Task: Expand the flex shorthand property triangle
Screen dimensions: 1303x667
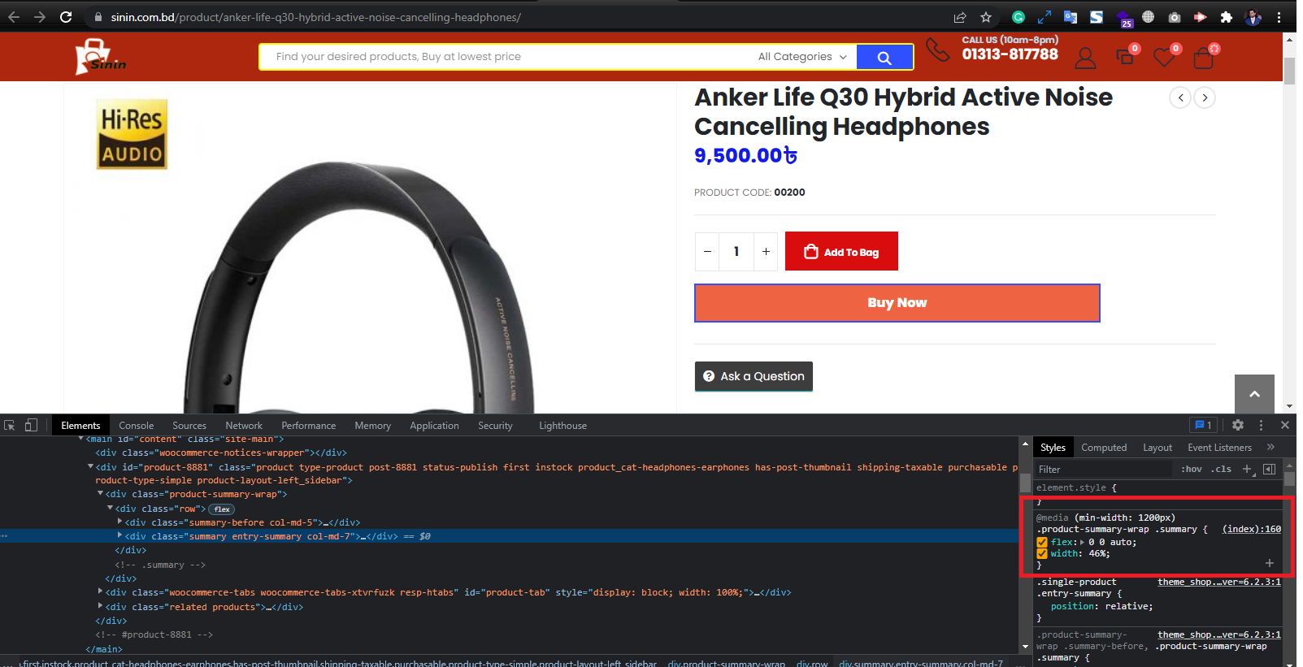Action: click(1082, 542)
